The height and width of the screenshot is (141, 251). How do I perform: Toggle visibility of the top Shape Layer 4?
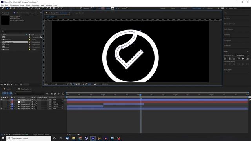pos(2,100)
